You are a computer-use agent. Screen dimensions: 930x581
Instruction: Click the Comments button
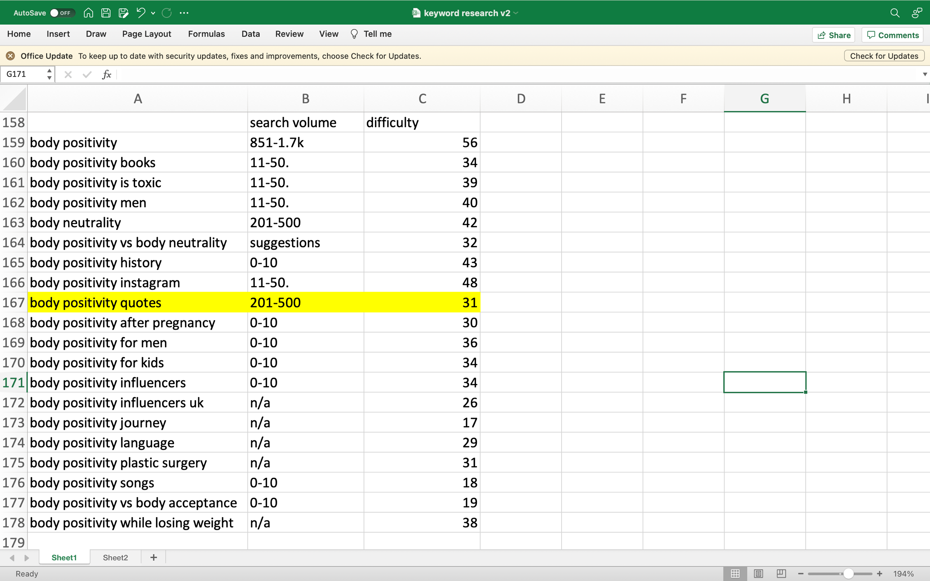(x=892, y=35)
